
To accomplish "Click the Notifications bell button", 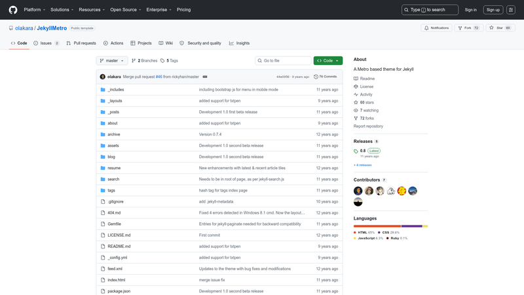I will click(436, 28).
